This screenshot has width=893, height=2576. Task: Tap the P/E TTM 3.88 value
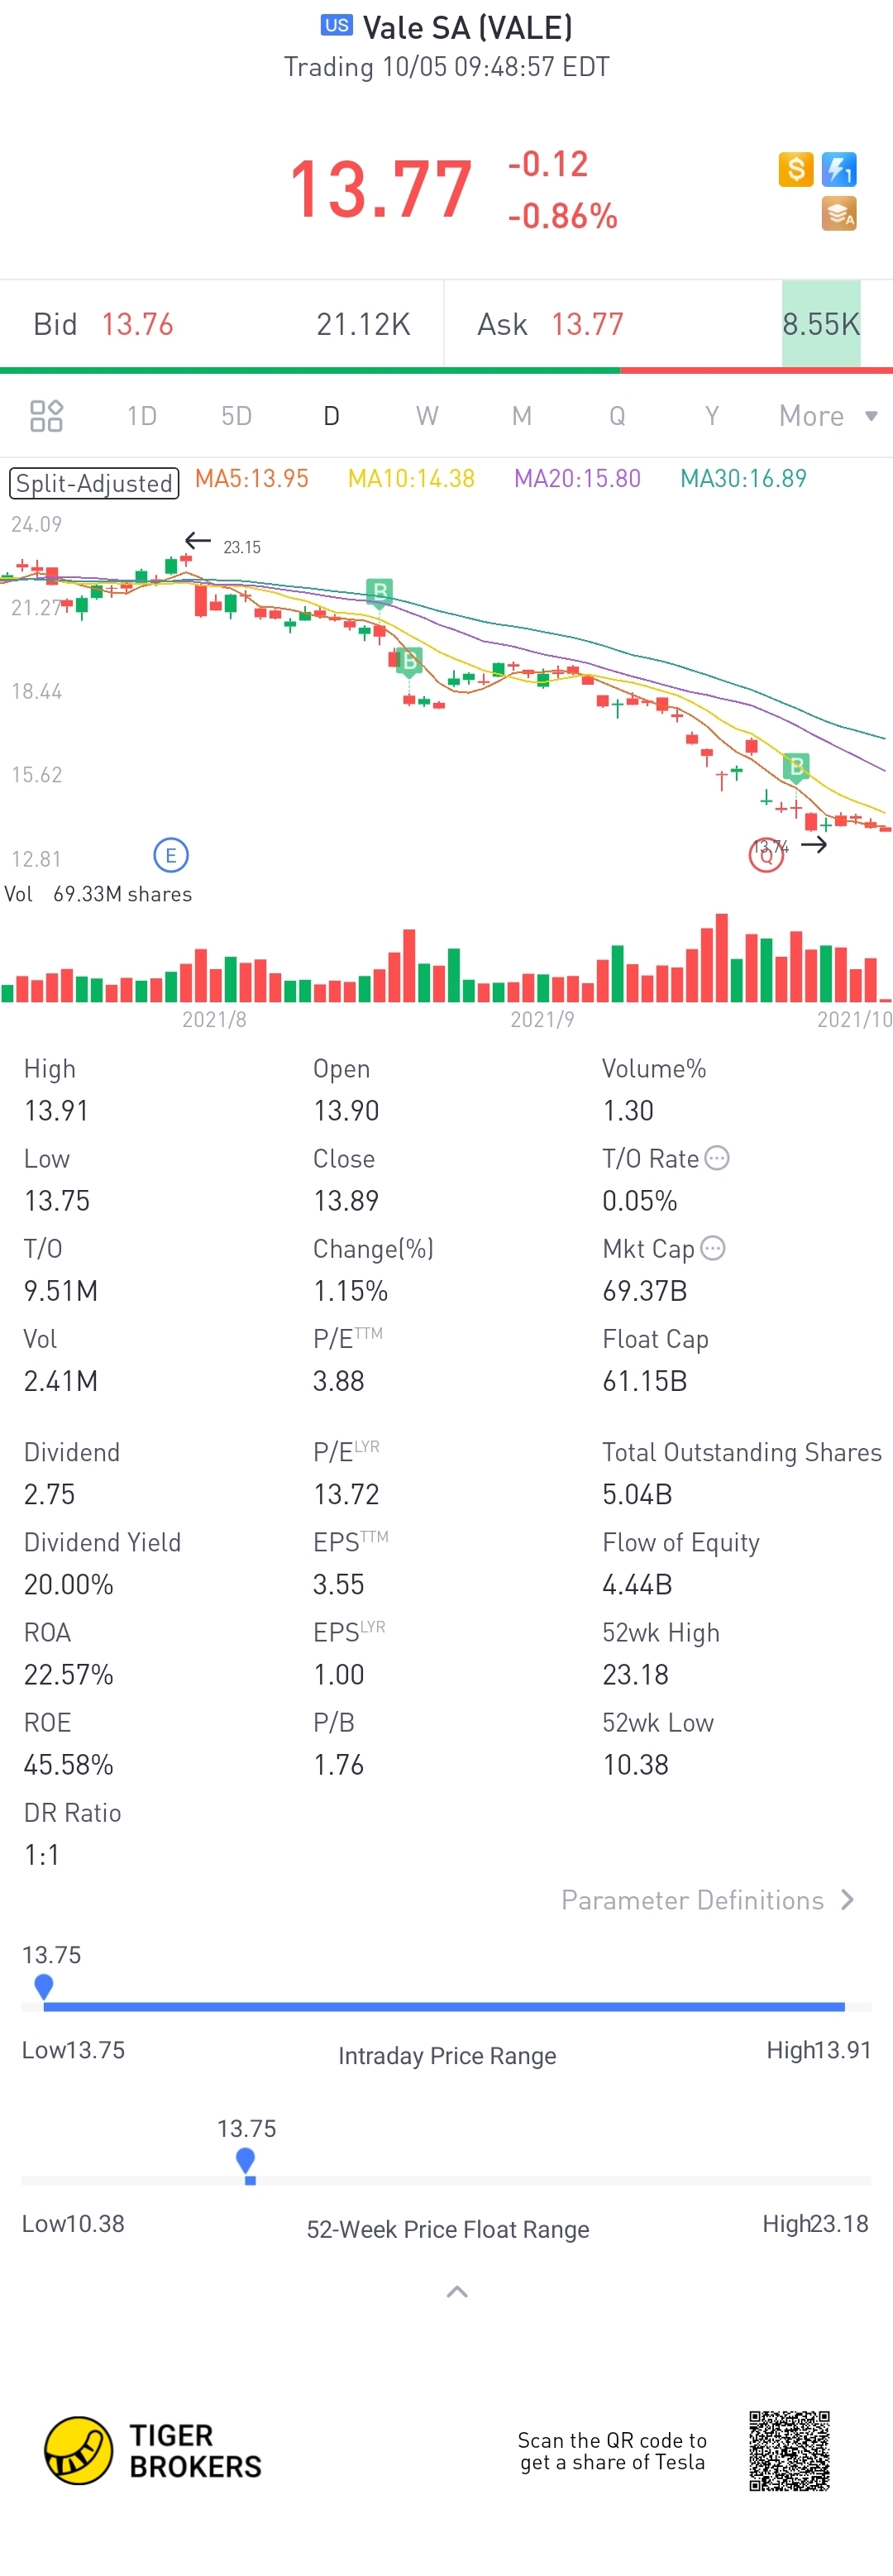tap(339, 1381)
